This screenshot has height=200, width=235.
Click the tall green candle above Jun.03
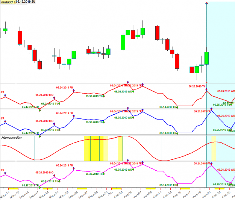(123, 42)
